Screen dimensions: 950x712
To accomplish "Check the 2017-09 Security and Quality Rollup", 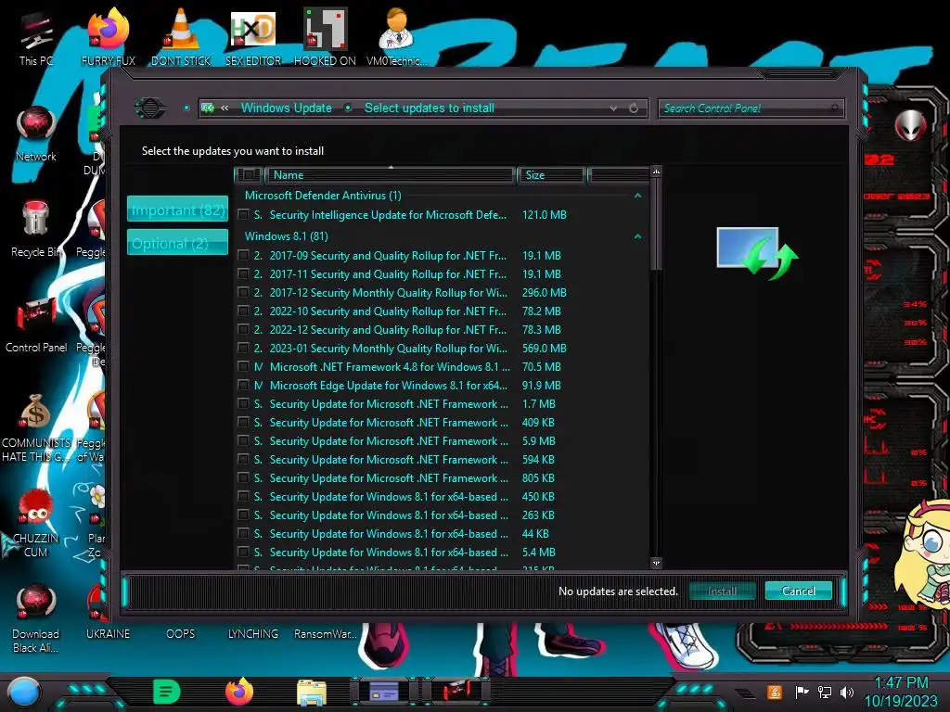I will 243,256.
